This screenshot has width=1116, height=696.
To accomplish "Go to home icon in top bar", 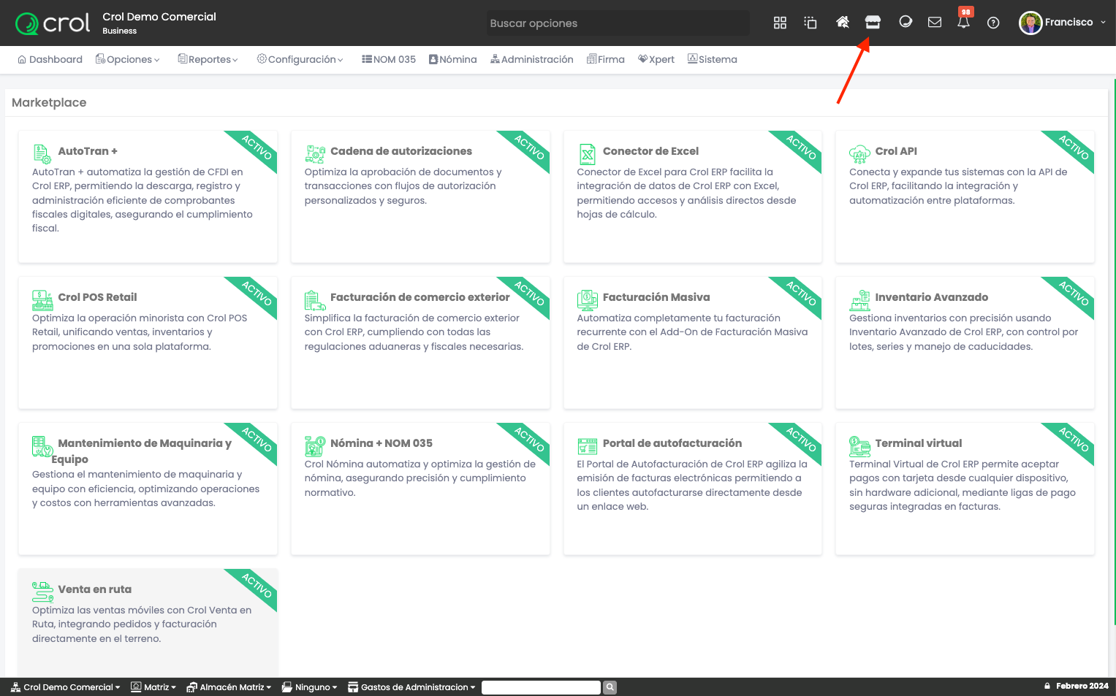I will pos(843,23).
